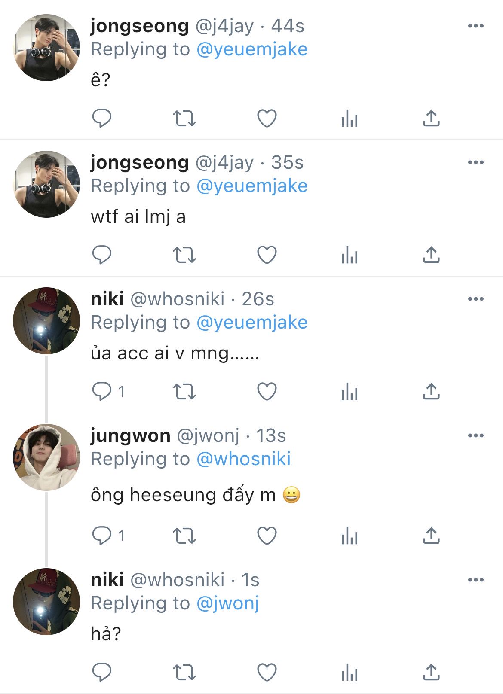Reply to niki's "hả?" tweet

[x=102, y=672]
